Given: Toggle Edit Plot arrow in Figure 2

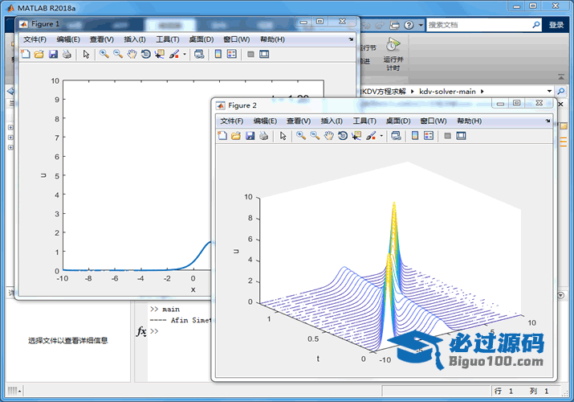Looking at the screenshot, I should click(x=283, y=136).
